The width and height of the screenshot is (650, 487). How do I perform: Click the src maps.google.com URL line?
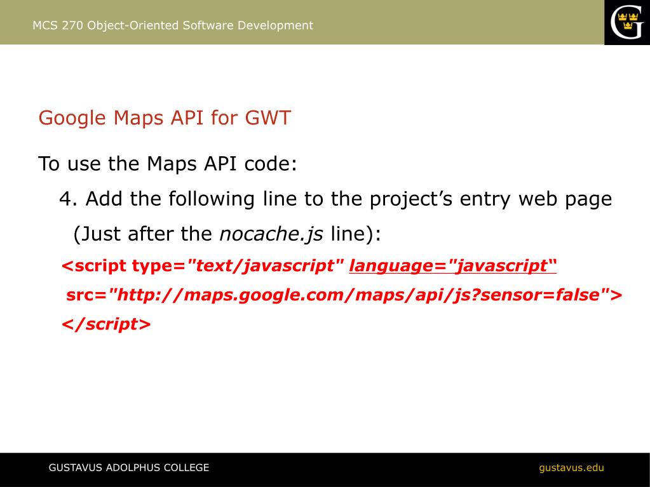[344, 295]
